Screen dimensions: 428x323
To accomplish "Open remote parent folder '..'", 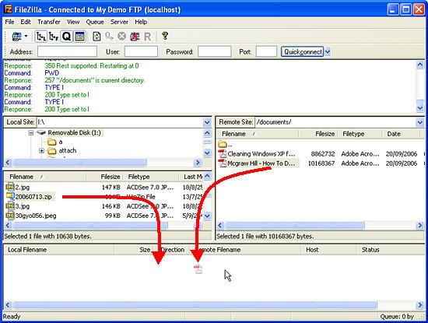I will click(x=225, y=144).
